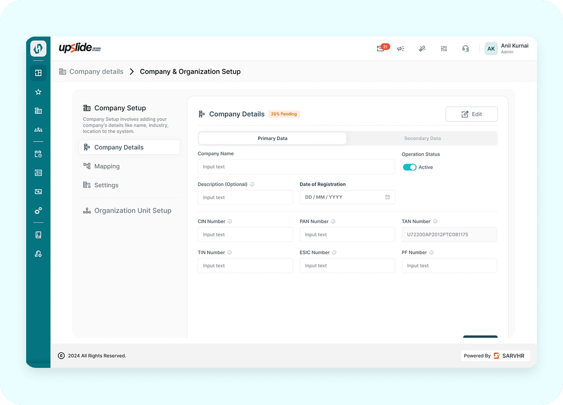Click the announcements megaphone icon

click(x=401, y=49)
